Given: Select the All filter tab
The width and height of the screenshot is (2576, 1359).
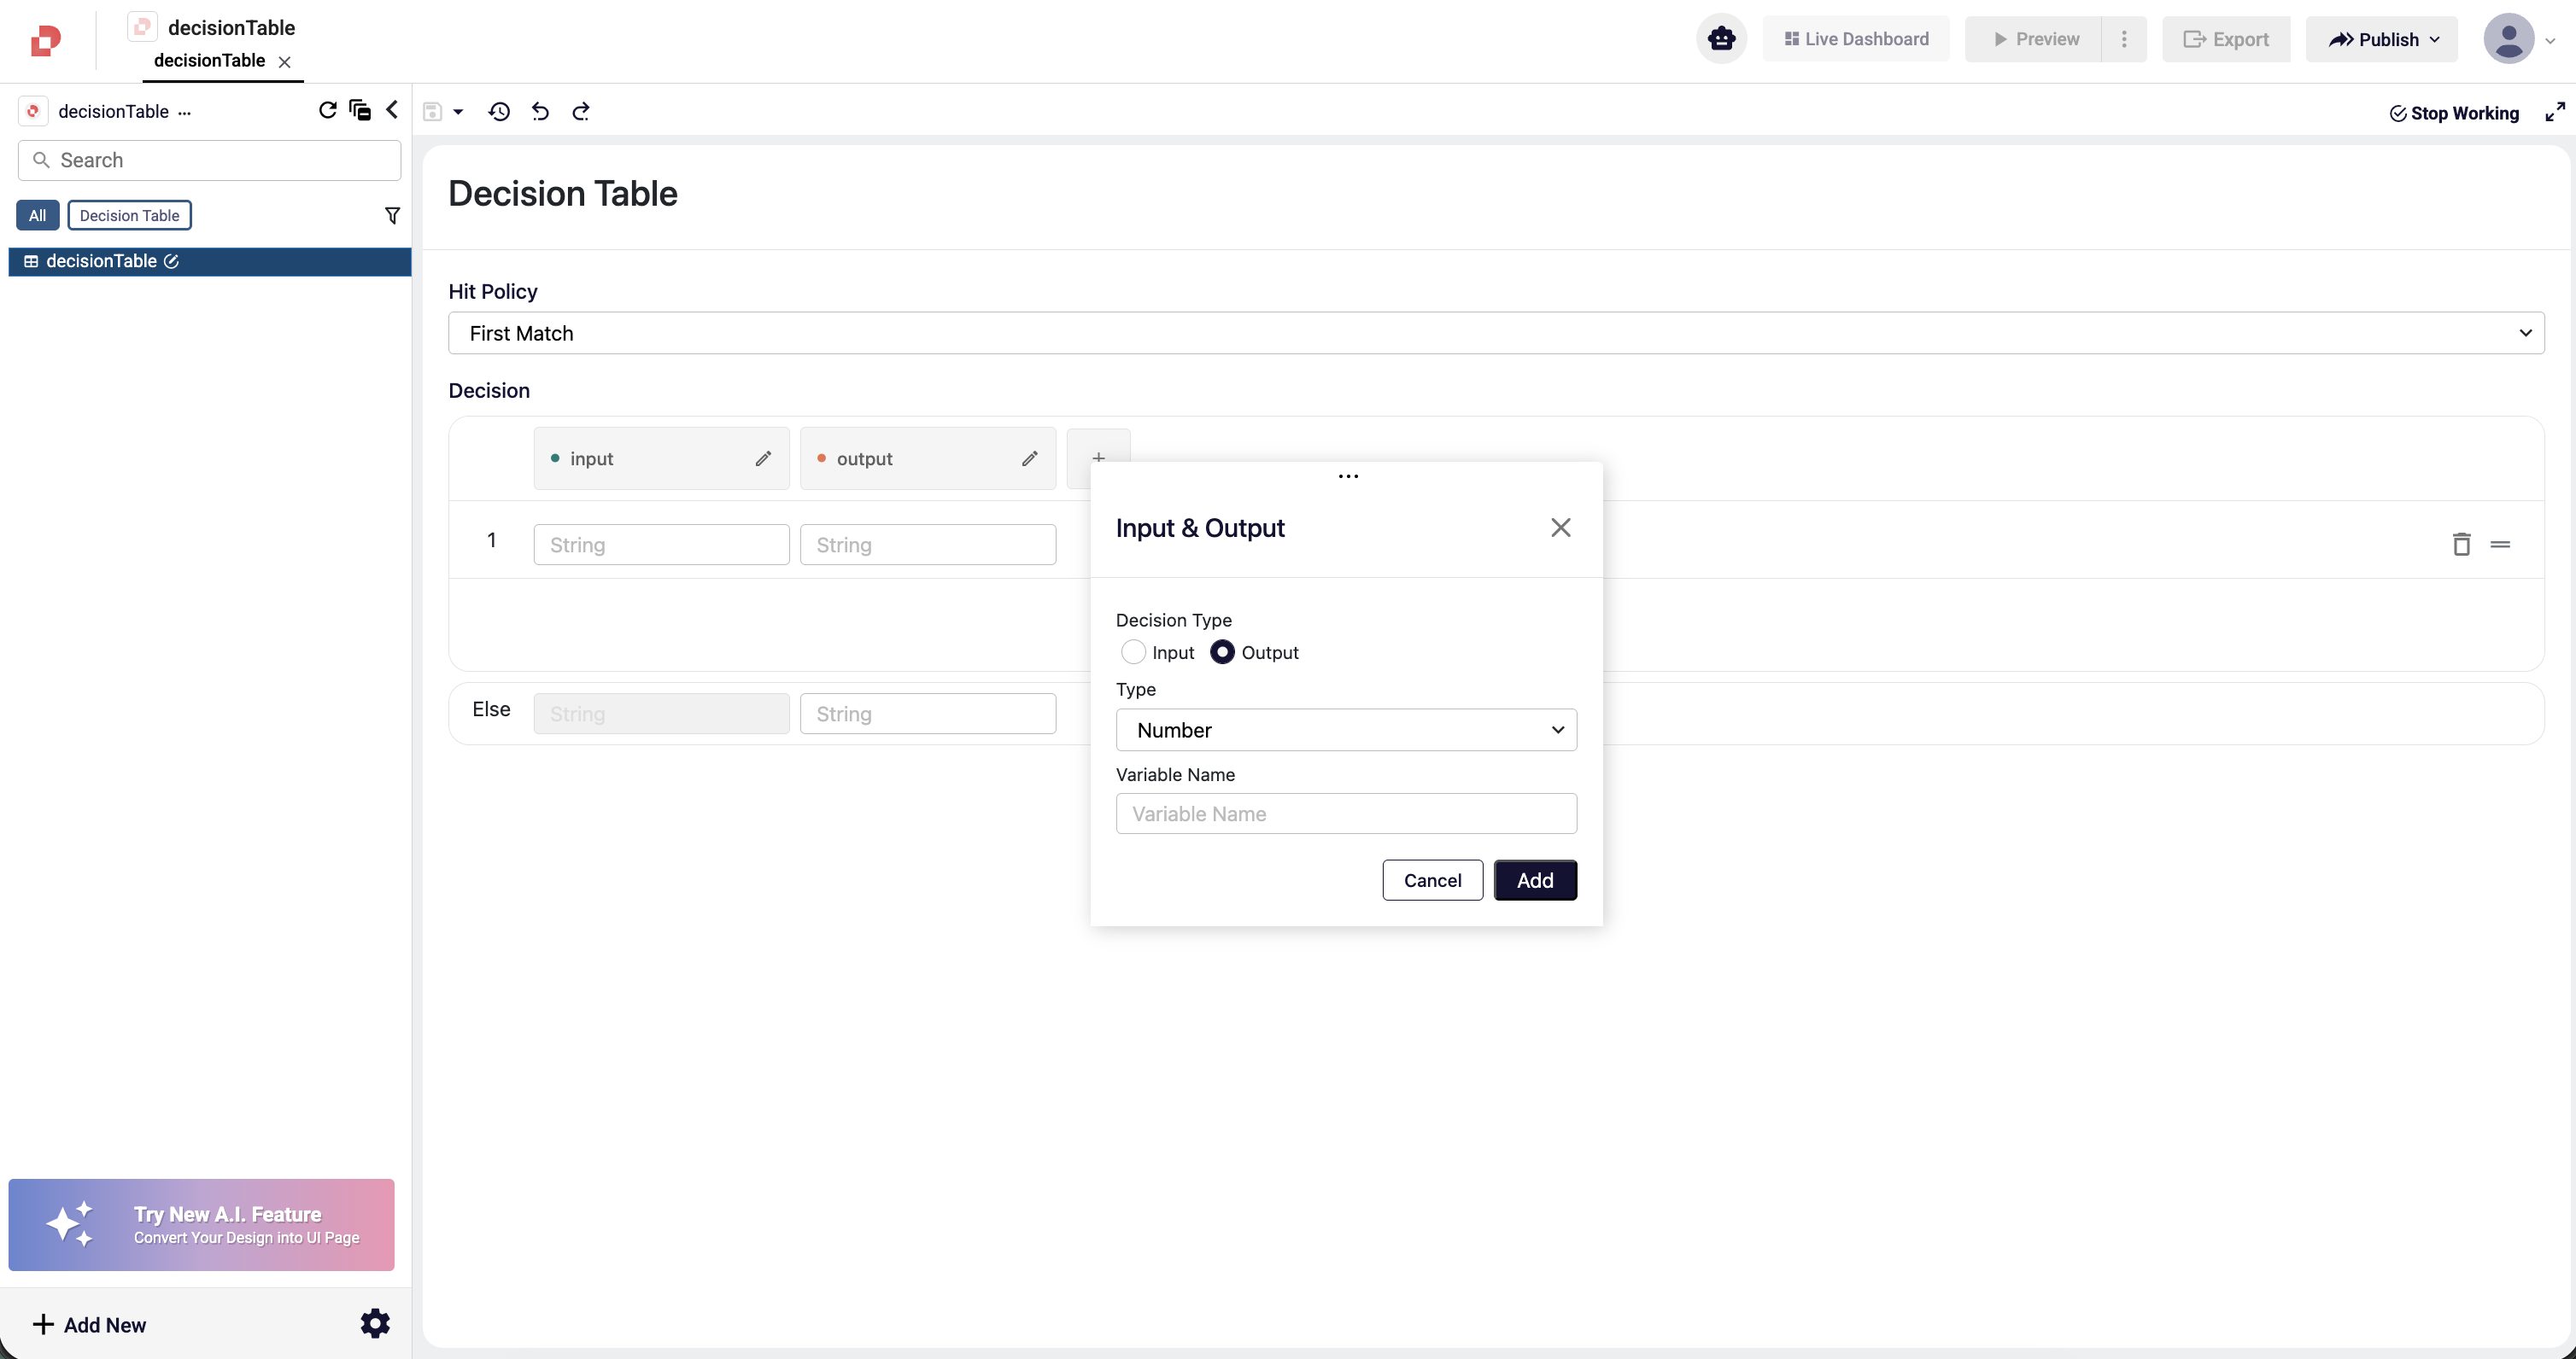Looking at the screenshot, I should 37,216.
